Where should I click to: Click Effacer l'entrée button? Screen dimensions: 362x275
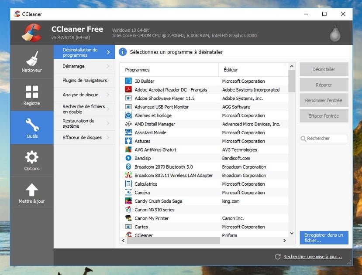324,116
